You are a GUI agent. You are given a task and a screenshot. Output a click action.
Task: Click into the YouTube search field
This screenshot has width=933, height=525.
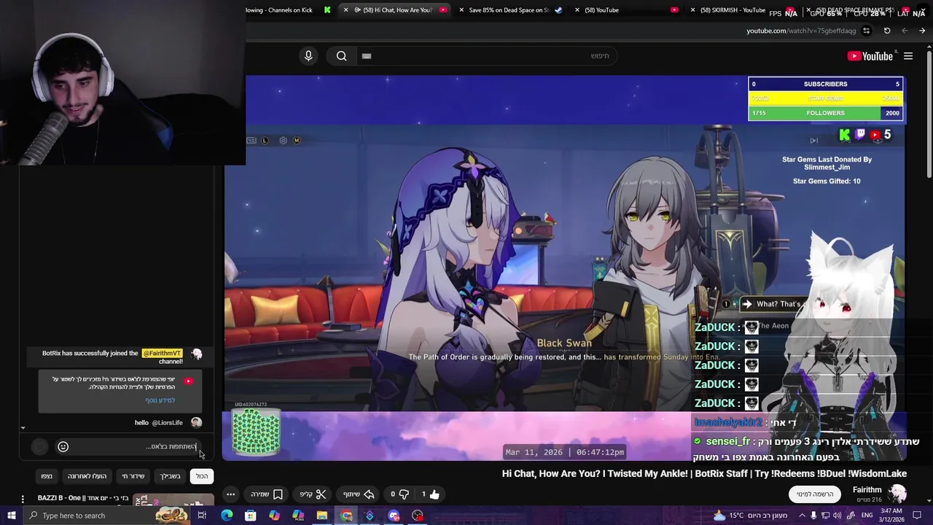pos(486,55)
